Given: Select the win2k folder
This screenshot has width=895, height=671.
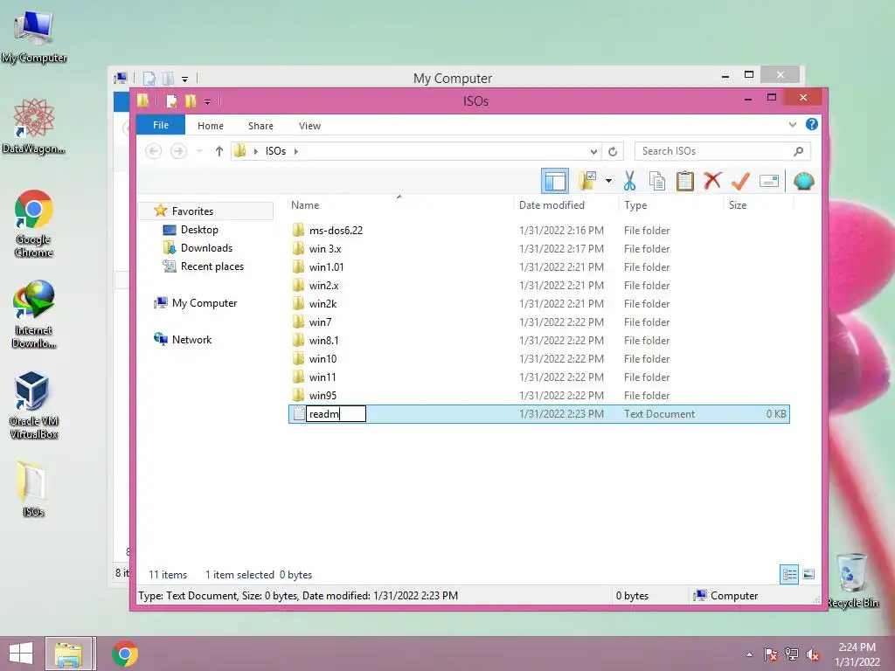Looking at the screenshot, I should [323, 303].
